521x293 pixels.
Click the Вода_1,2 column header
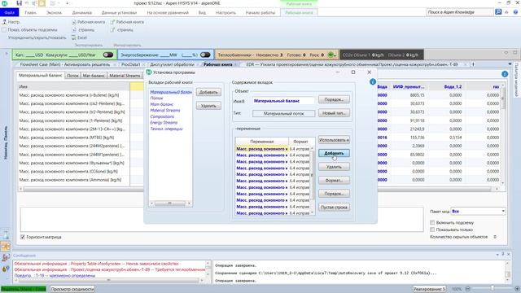tap(446, 87)
